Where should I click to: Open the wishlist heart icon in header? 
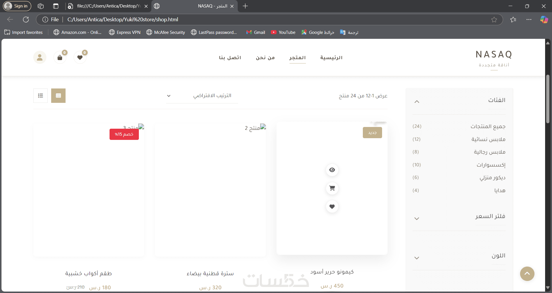pos(80,57)
